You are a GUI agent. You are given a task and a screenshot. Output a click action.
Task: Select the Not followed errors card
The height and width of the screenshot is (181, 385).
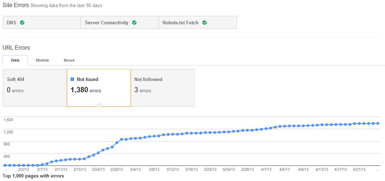pyautogui.click(x=162, y=88)
